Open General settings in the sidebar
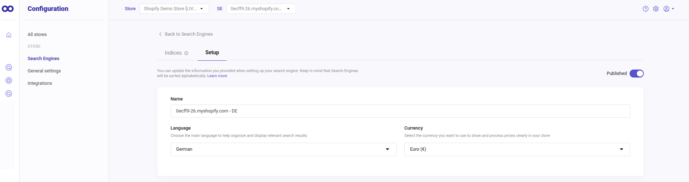The height and width of the screenshot is (182, 689). [x=44, y=71]
